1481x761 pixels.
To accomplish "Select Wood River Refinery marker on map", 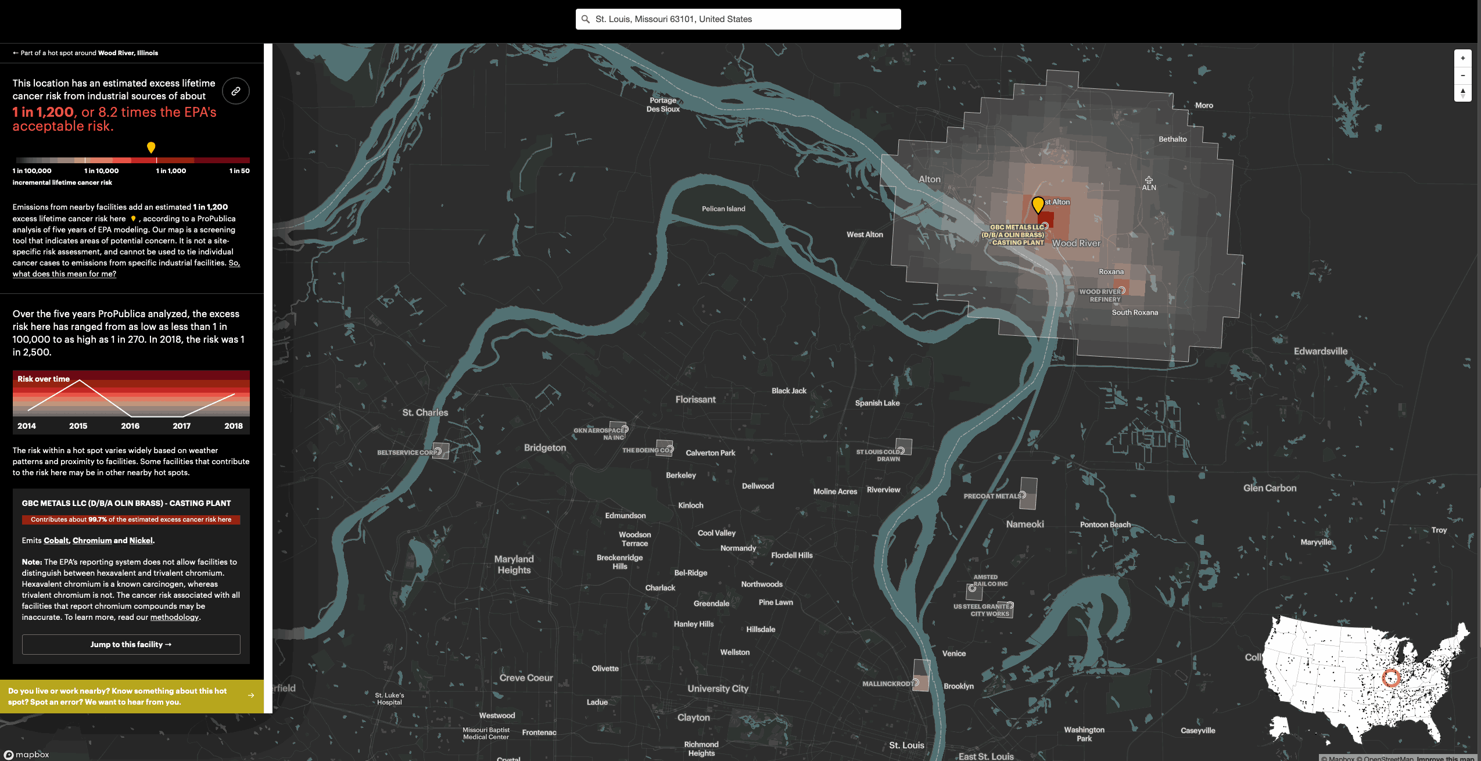I will [x=1122, y=290].
